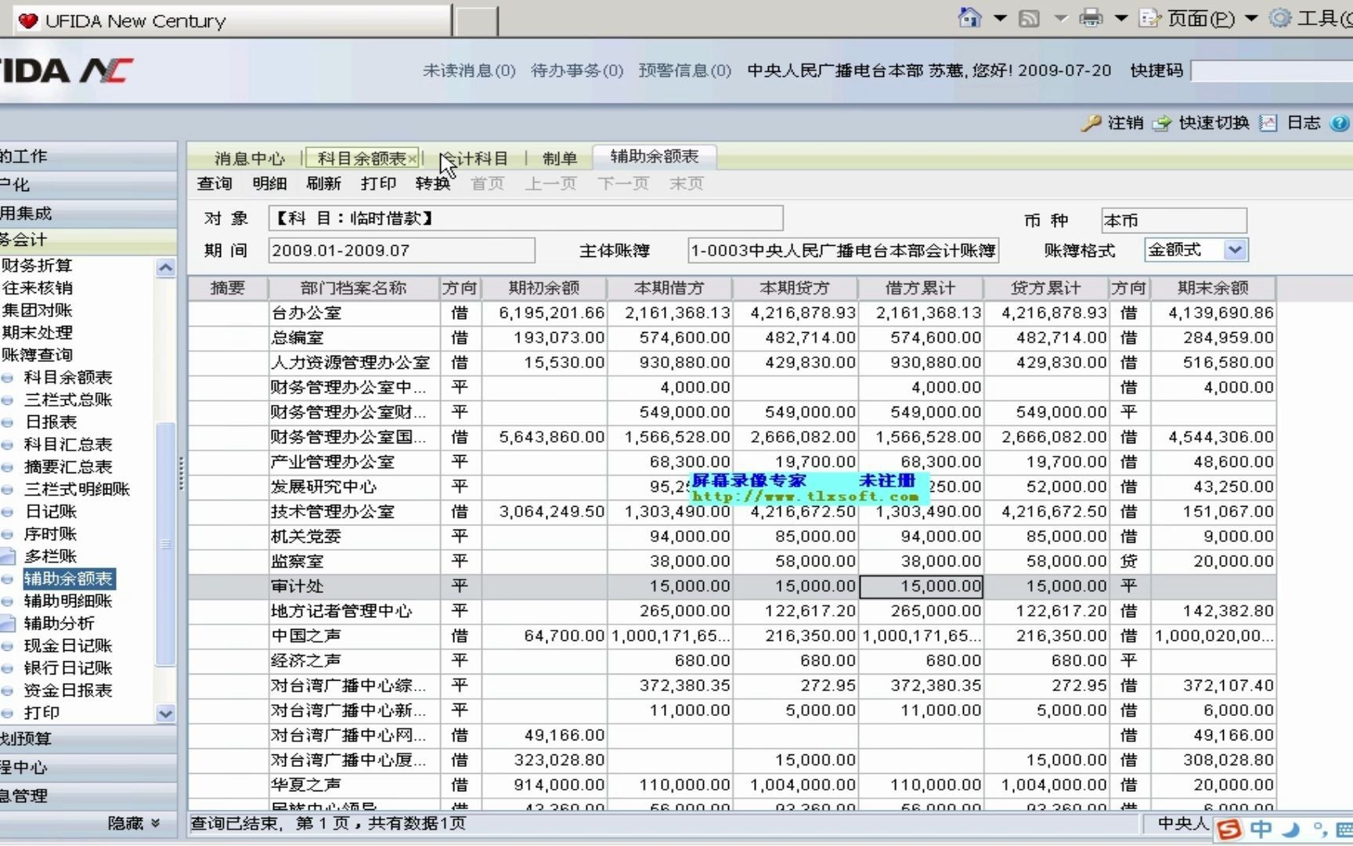
Task: Click 预警信息(0) link
Action: click(685, 70)
